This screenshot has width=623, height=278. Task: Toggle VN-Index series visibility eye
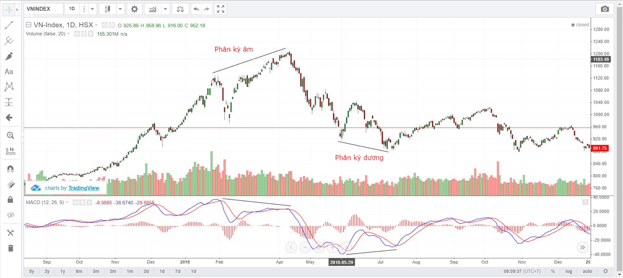(105, 25)
